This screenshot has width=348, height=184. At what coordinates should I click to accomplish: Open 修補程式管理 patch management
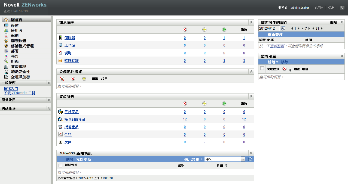point(22,46)
